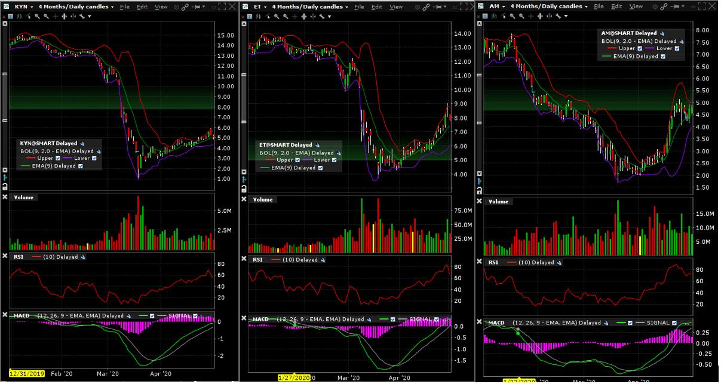Open the File menu in KYN chart window
The height and width of the screenshot is (384, 721).
[125, 7]
